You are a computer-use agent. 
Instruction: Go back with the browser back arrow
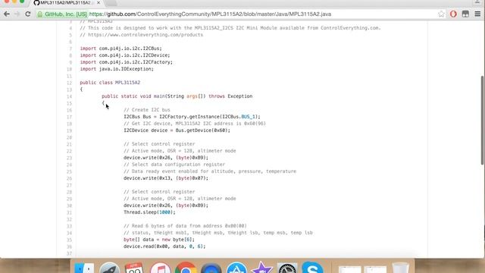coord(7,14)
